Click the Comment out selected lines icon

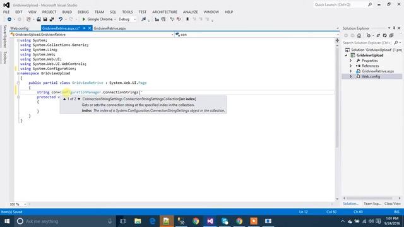172,20
